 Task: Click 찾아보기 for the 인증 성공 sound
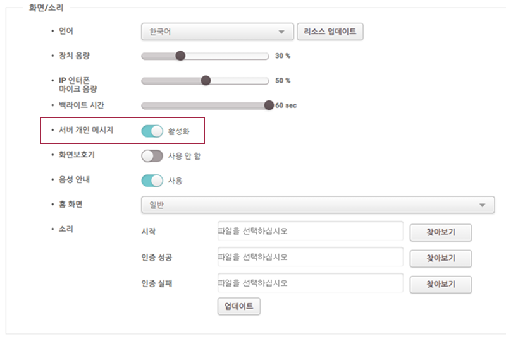click(441, 259)
